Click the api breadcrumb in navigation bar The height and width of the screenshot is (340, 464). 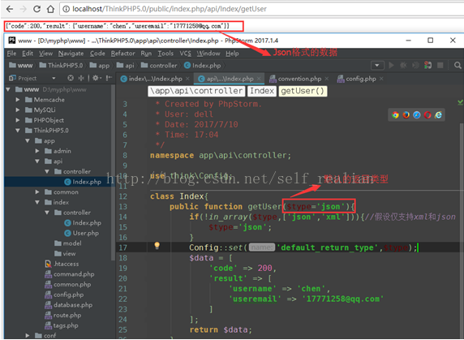pyautogui.click(x=125, y=65)
